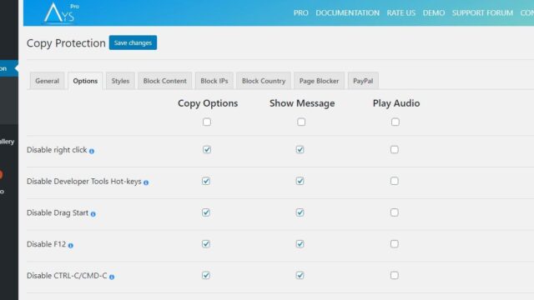Image resolution: width=534 pixels, height=300 pixels.
Task: Click the info icon next to Disable F12
Action: pyautogui.click(x=70, y=245)
